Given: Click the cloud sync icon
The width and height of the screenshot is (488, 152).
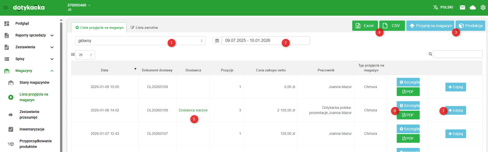Looking at the screenshot, I should coord(473,7).
